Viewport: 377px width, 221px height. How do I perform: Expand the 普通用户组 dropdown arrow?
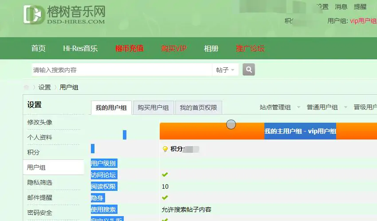(346, 107)
